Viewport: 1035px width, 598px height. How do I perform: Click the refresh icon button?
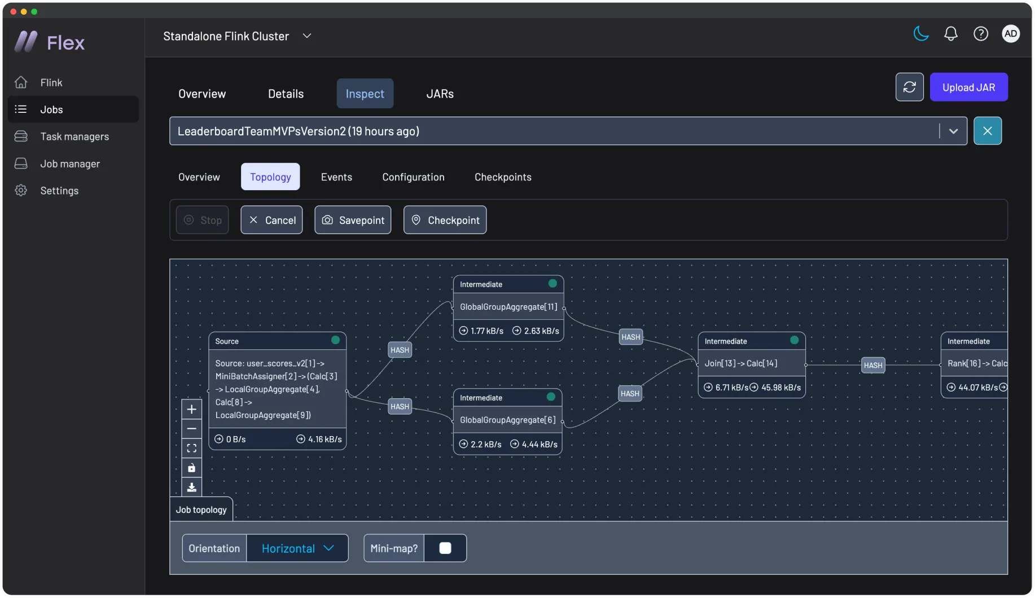click(x=909, y=87)
